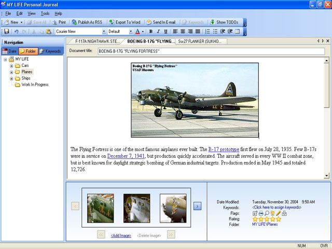Export the entry to Word
The image size is (332, 249).
click(125, 22)
